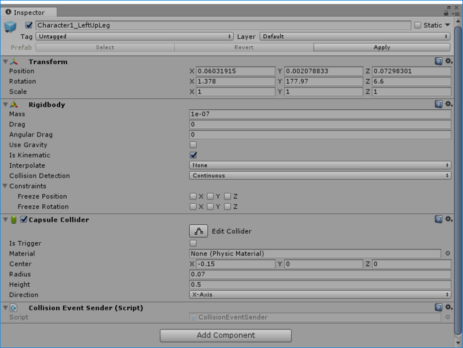Check Freeze Position Y
Viewport: 463px width, 348px height.
[210, 197]
